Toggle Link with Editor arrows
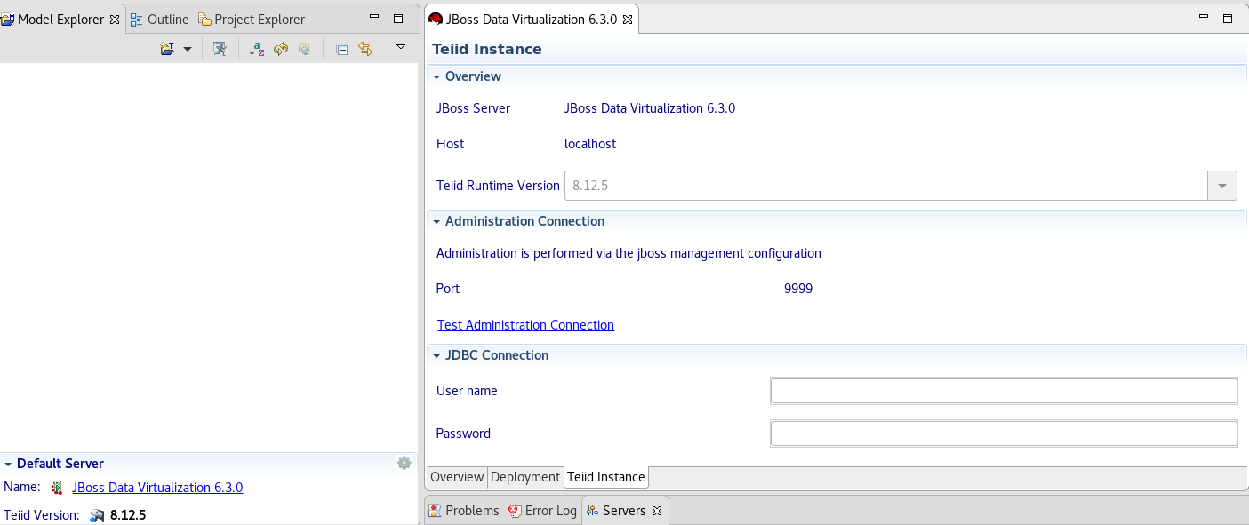1249x525 pixels. point(365,49)
